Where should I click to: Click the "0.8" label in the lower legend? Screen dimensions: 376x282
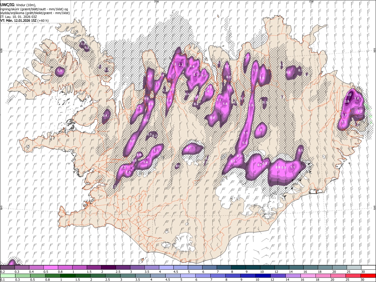(47, 280)
